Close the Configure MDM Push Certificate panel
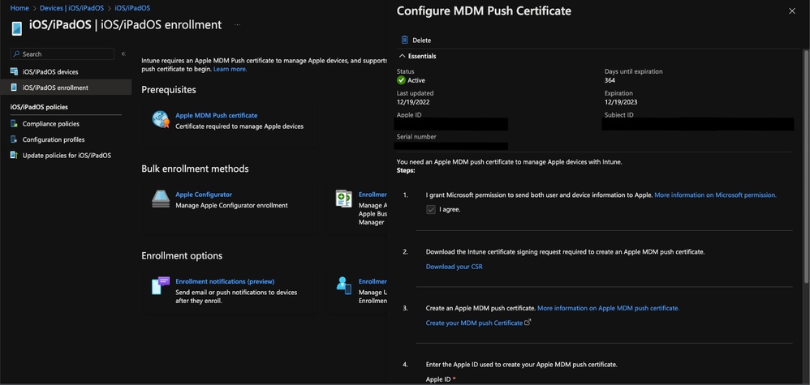The height and width of the screenshot is (385, 810). coord(792,11)
